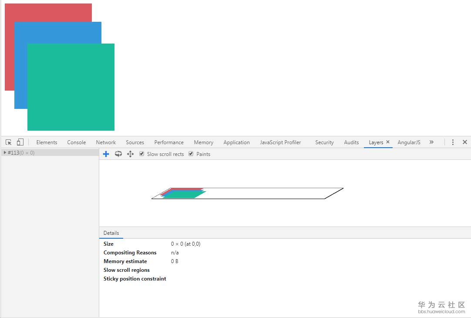471x318 pixels.
Task: Open the DevTools three-dot customize menu
Action: coord(453,142)
